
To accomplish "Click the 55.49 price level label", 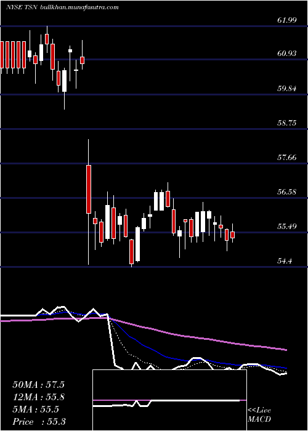I will (288, 227).
